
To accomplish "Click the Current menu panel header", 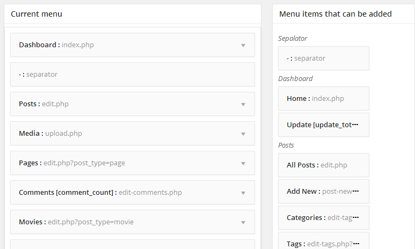I will [132, 14].
